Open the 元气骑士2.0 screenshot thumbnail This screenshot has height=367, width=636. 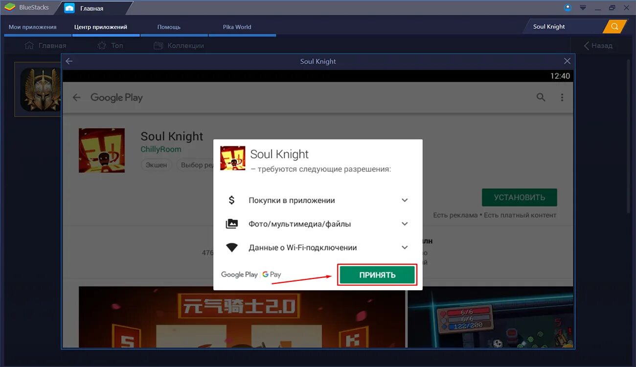pos(242,316)
